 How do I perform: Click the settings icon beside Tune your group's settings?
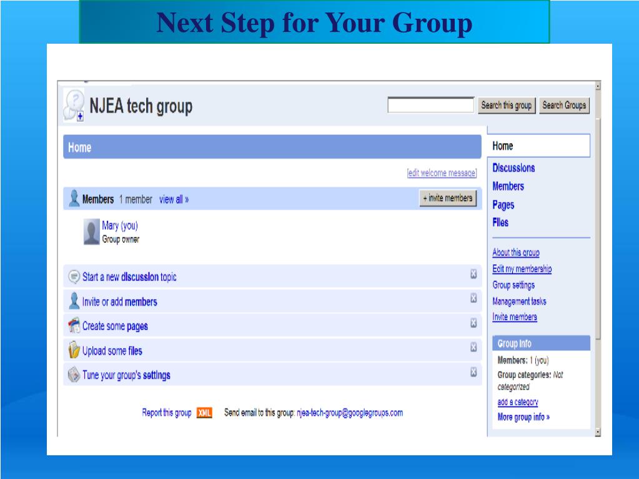tap(74, 374)
